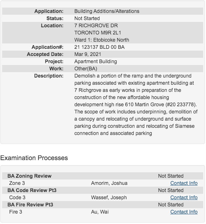This screenshot has width=206, height=224.
Task: Select the BA Fire Review Pt3 heading
Action: tap(30, 205)
